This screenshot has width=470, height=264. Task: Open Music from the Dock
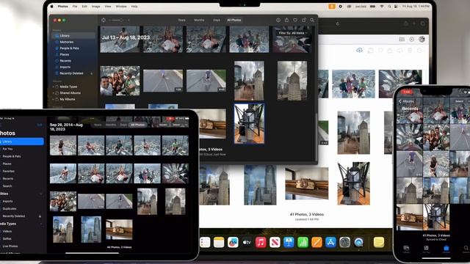pyautogui.click(x=261, y=242)
